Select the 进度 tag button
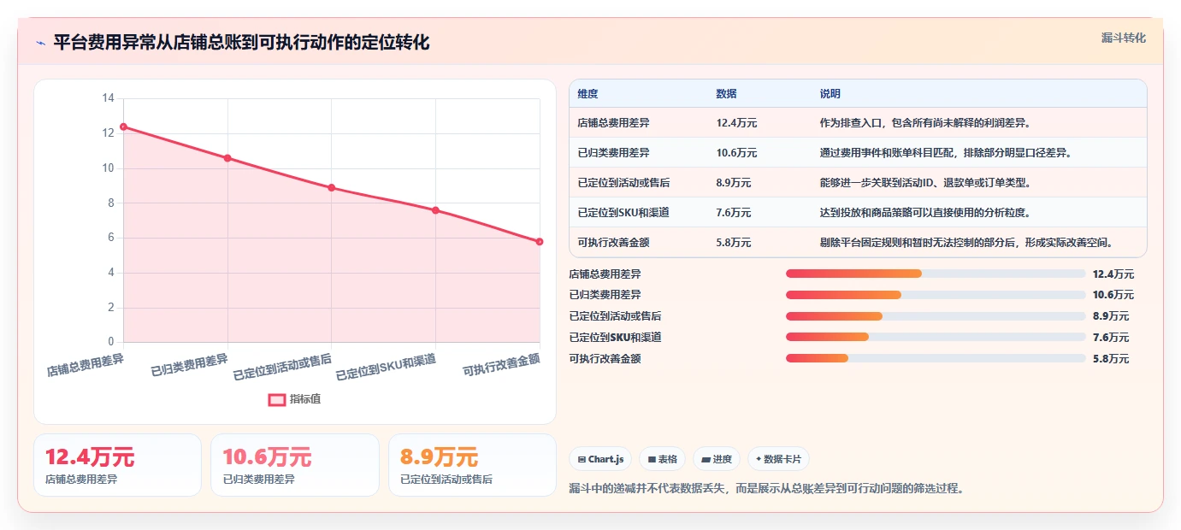Image resolution: width=1181 pixels, height=530 pixels. point(717,459)
